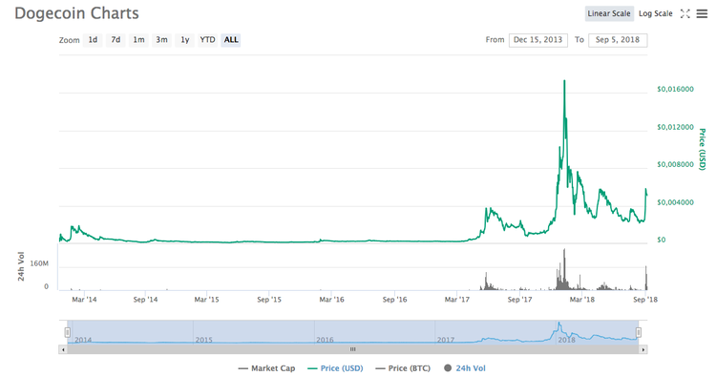This screenshot has width=716, height=376.
Task: Click the $0.016000 price axis label
Action: click(x=675, y=89)
